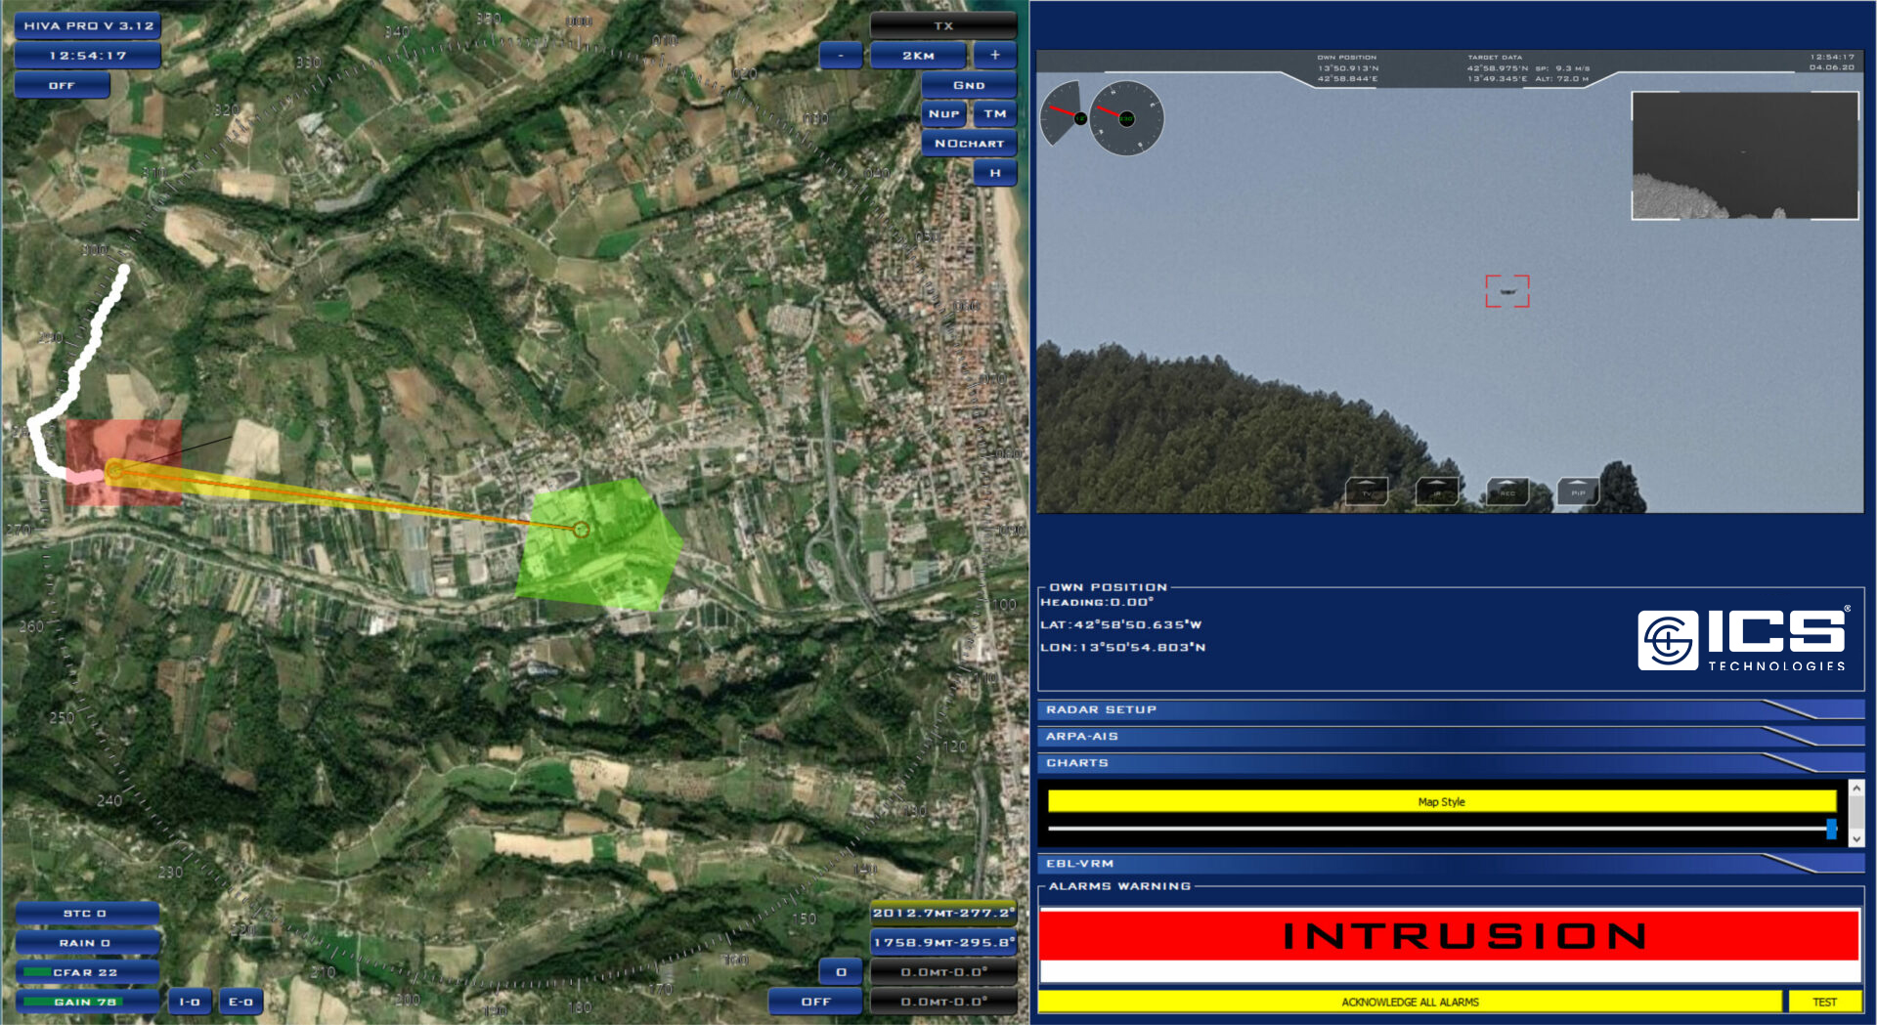Image resolution: width=1877 pixels, height=1025 pixels.
Task: Zoom out radar range with minus button
Action: [841, 56]
